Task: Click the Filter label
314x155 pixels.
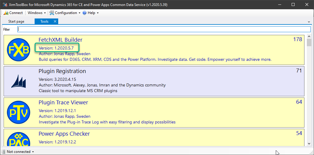Action: (x=6, y=30)
